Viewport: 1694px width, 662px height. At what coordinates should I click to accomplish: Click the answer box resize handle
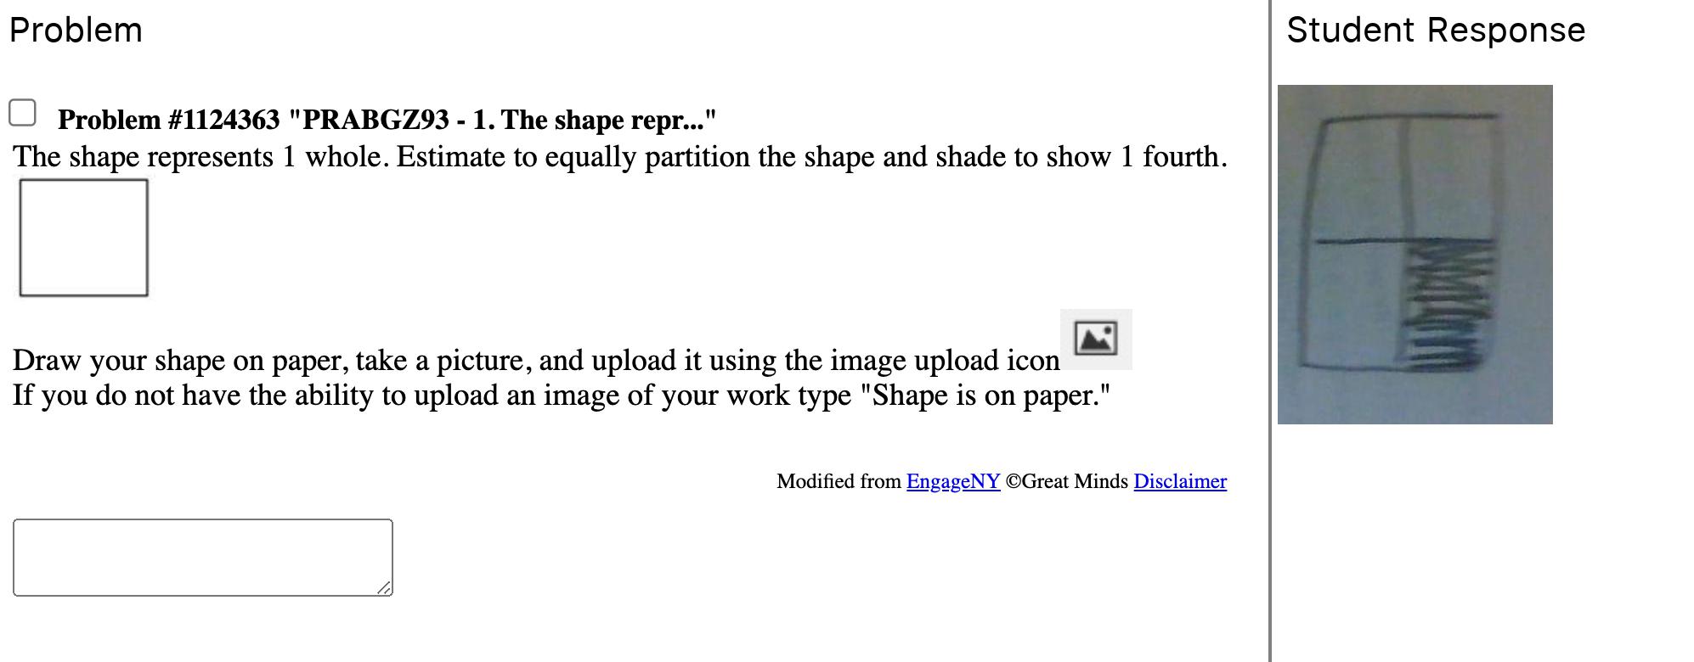click(385, 588)
